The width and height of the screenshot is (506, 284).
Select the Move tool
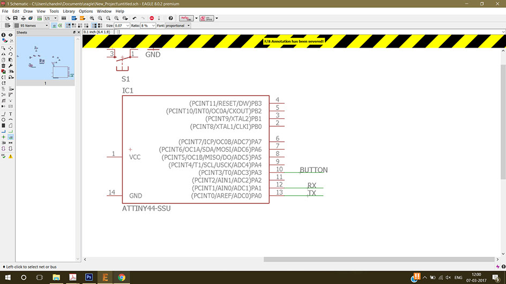click(x=11, y=48)
